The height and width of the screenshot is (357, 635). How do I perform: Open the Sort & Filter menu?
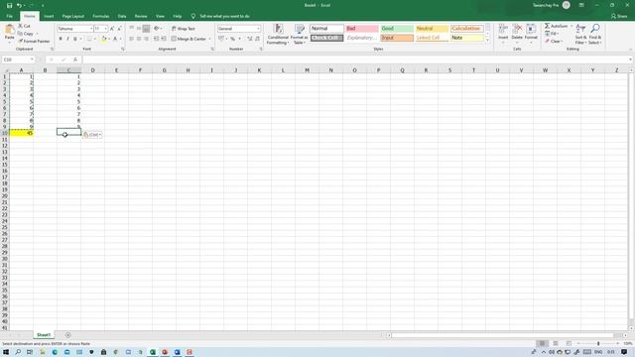pyautogui.click(x=580, y=34)
